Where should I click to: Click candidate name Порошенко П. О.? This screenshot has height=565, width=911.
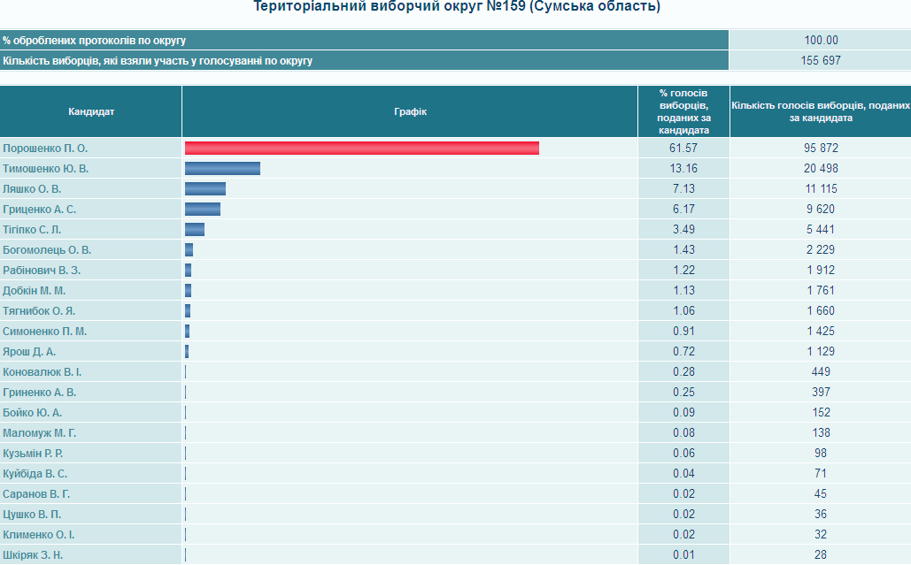(45, 149)
